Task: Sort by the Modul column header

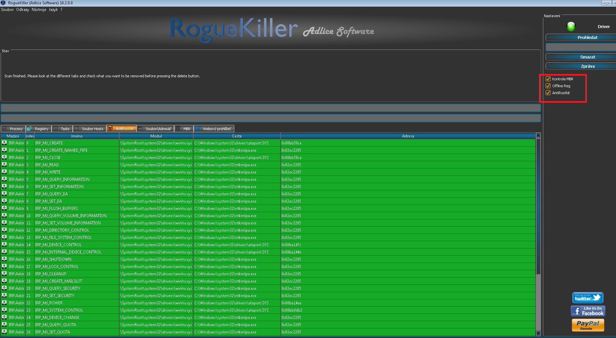Action: click(x=156, y=136)
